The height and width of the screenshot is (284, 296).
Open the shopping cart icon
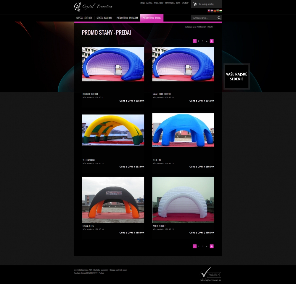[x=195, y=4]
